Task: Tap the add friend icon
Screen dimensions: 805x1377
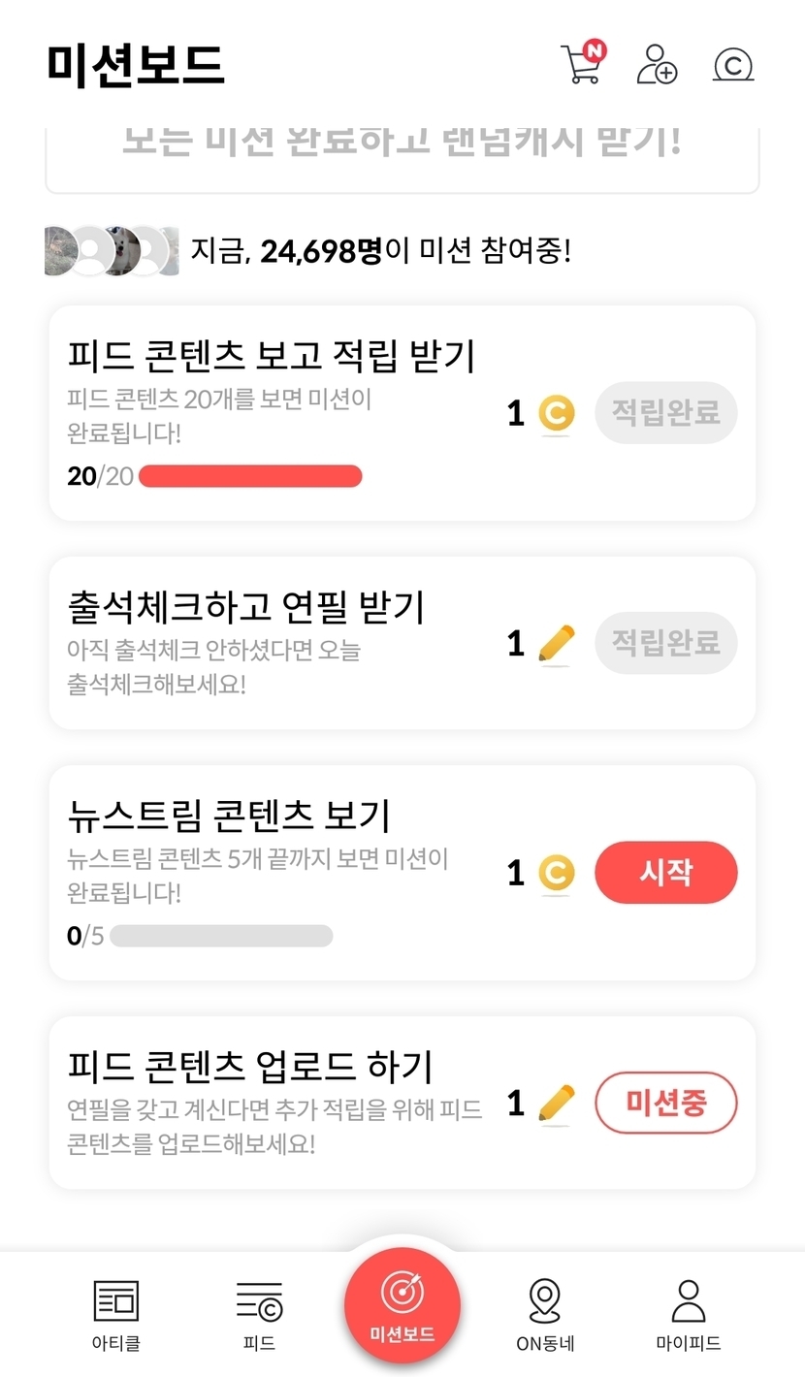Action: (x=657, y=64)
